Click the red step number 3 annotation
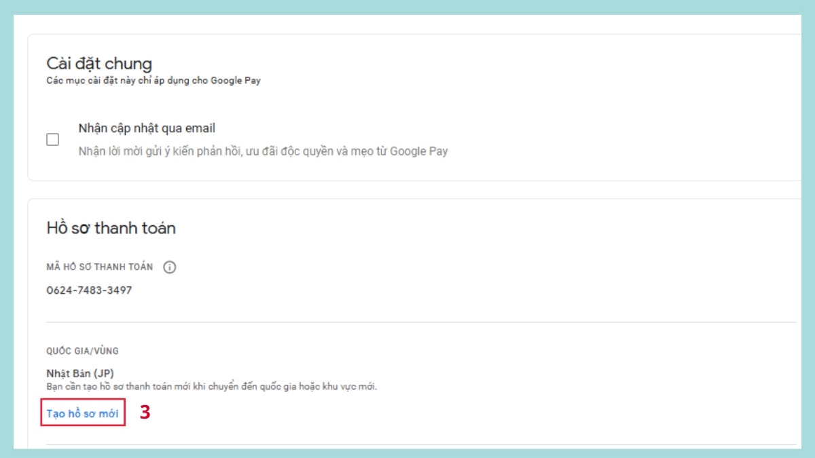Screen dimensions: 815x458 click(x=145, y=413)
